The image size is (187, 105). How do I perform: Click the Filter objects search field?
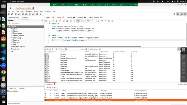26,23
